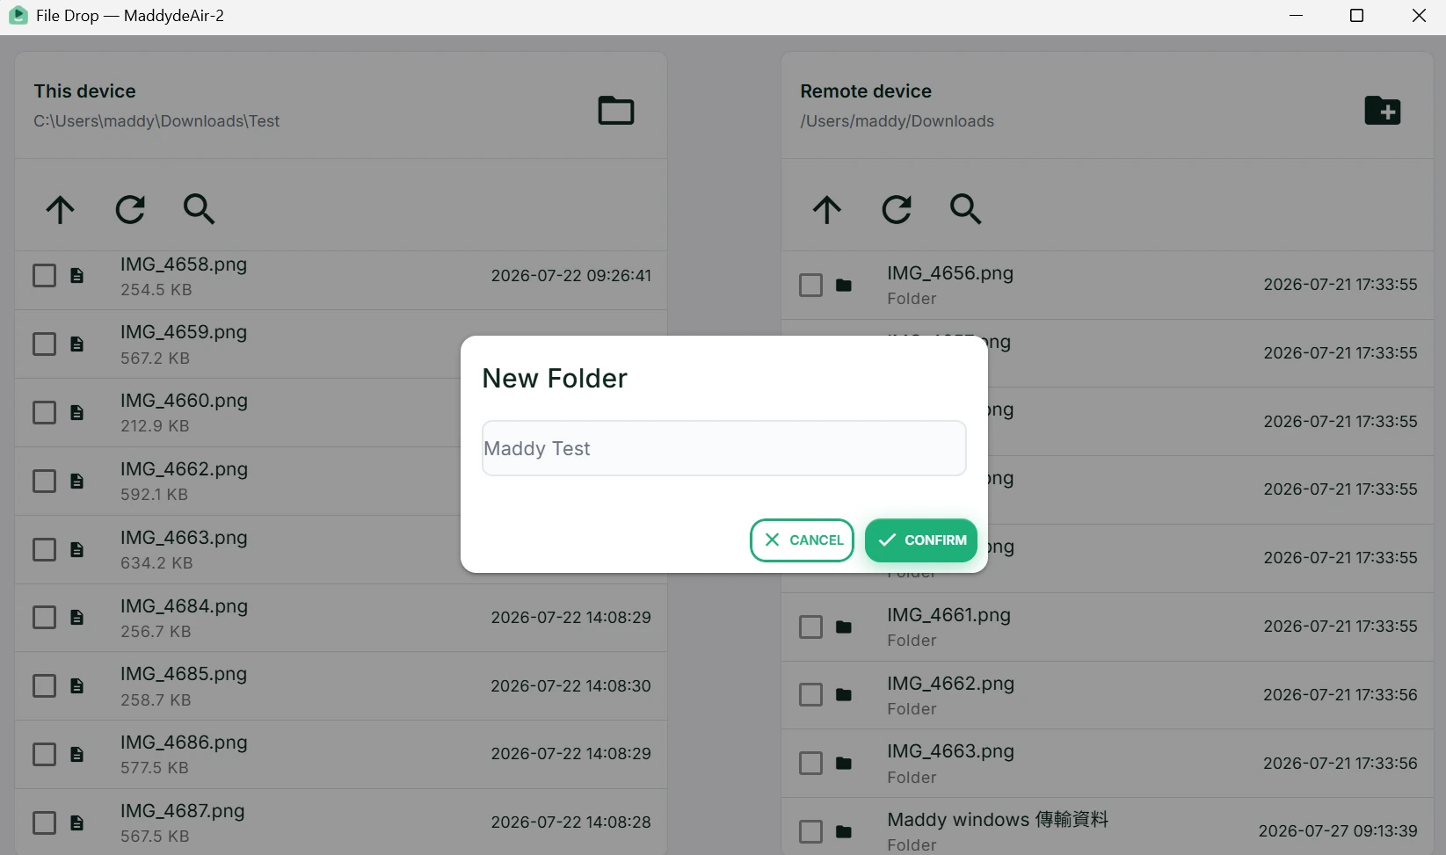This screenshot has height=855, width=1446.
Task: Click the file icon for IMG_4687.png
Action: pyautogui.click(x=76, y=822)
